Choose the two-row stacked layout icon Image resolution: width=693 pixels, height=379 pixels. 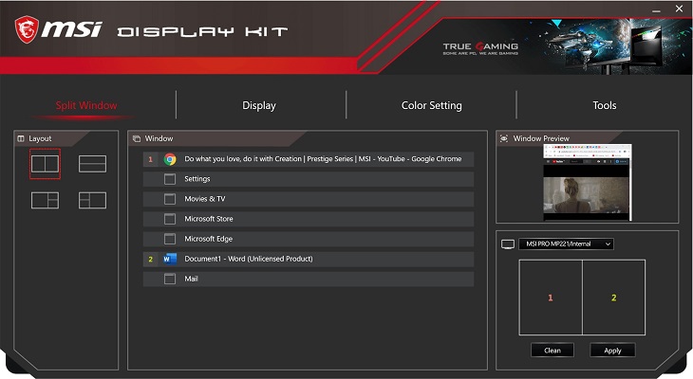click(92, 164)
